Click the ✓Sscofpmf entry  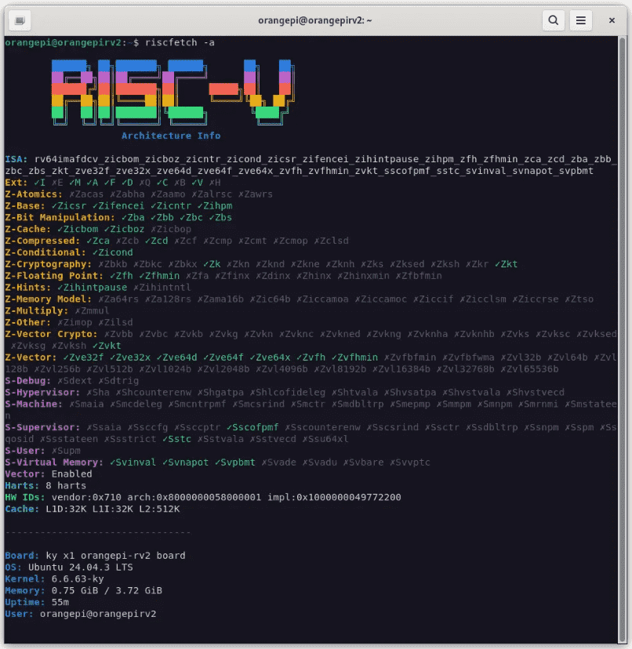[252, 427]
